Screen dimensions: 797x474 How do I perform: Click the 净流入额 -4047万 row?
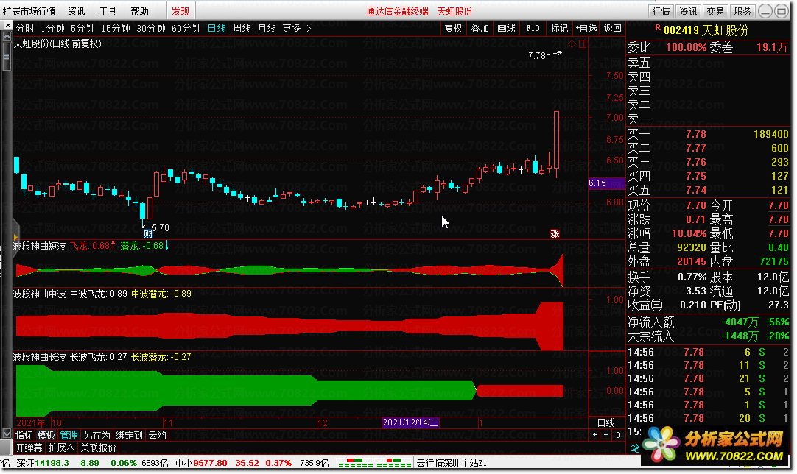tap(708, 322)
